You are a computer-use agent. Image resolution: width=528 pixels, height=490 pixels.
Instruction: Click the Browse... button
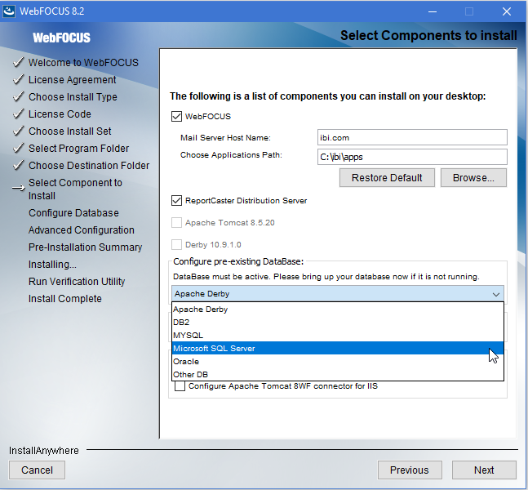coord(473,177)
